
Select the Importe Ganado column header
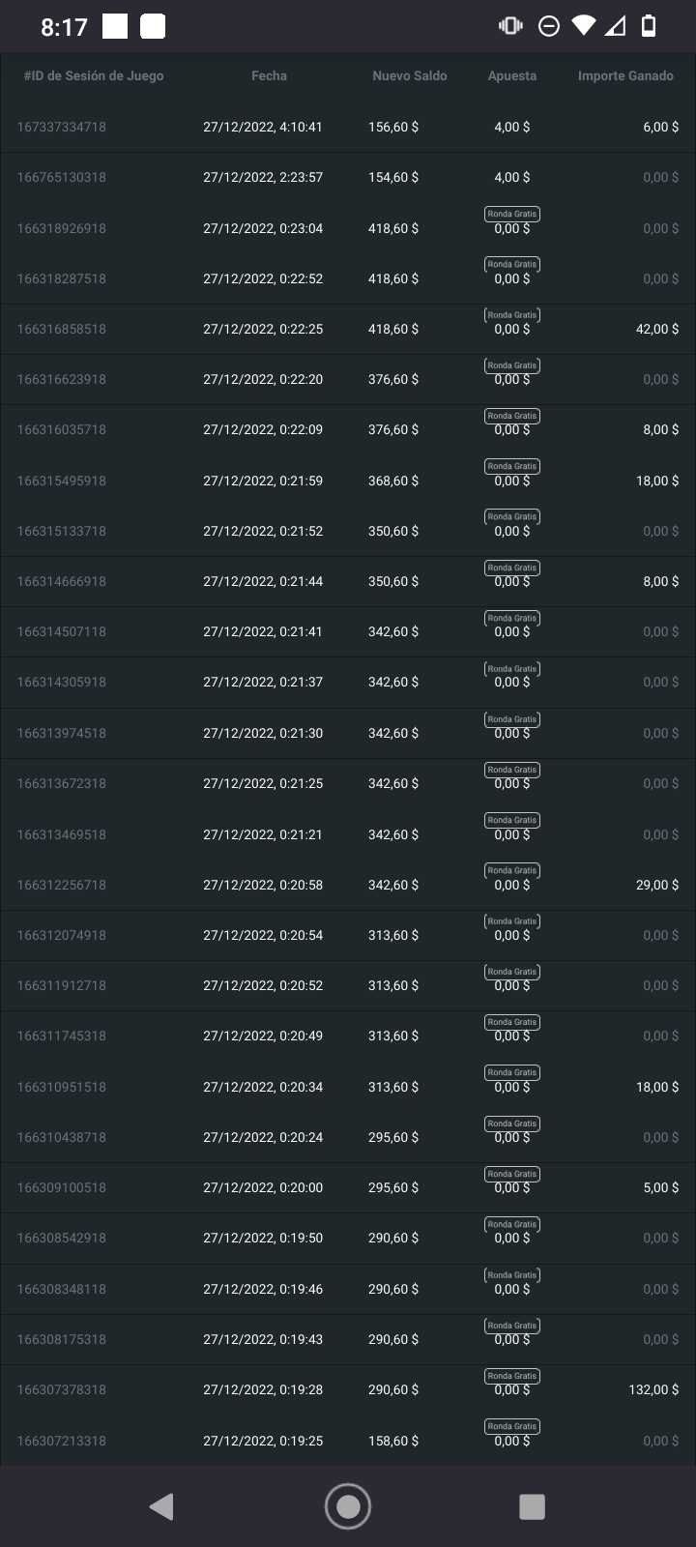(x=625, y=75)
